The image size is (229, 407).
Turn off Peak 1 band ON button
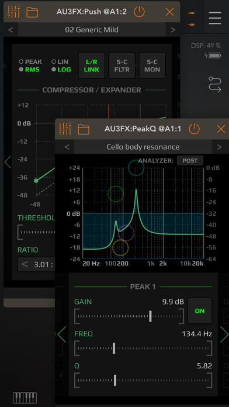coord(200,311)
